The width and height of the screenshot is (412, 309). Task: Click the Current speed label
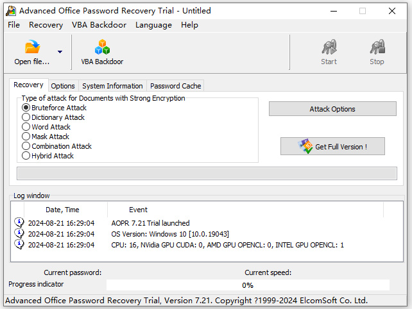(x=268, y=272)
